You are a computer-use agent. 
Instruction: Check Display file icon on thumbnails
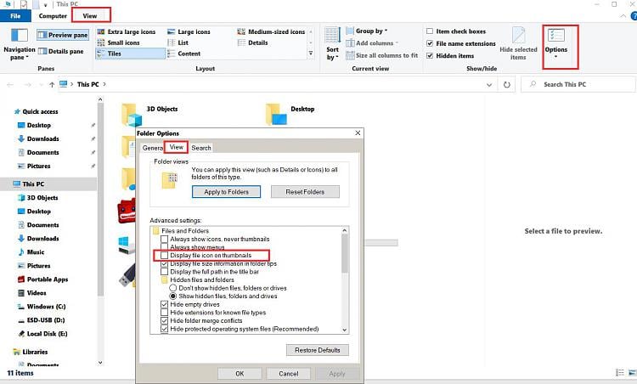pyautogui.click(x=165, y=256)
